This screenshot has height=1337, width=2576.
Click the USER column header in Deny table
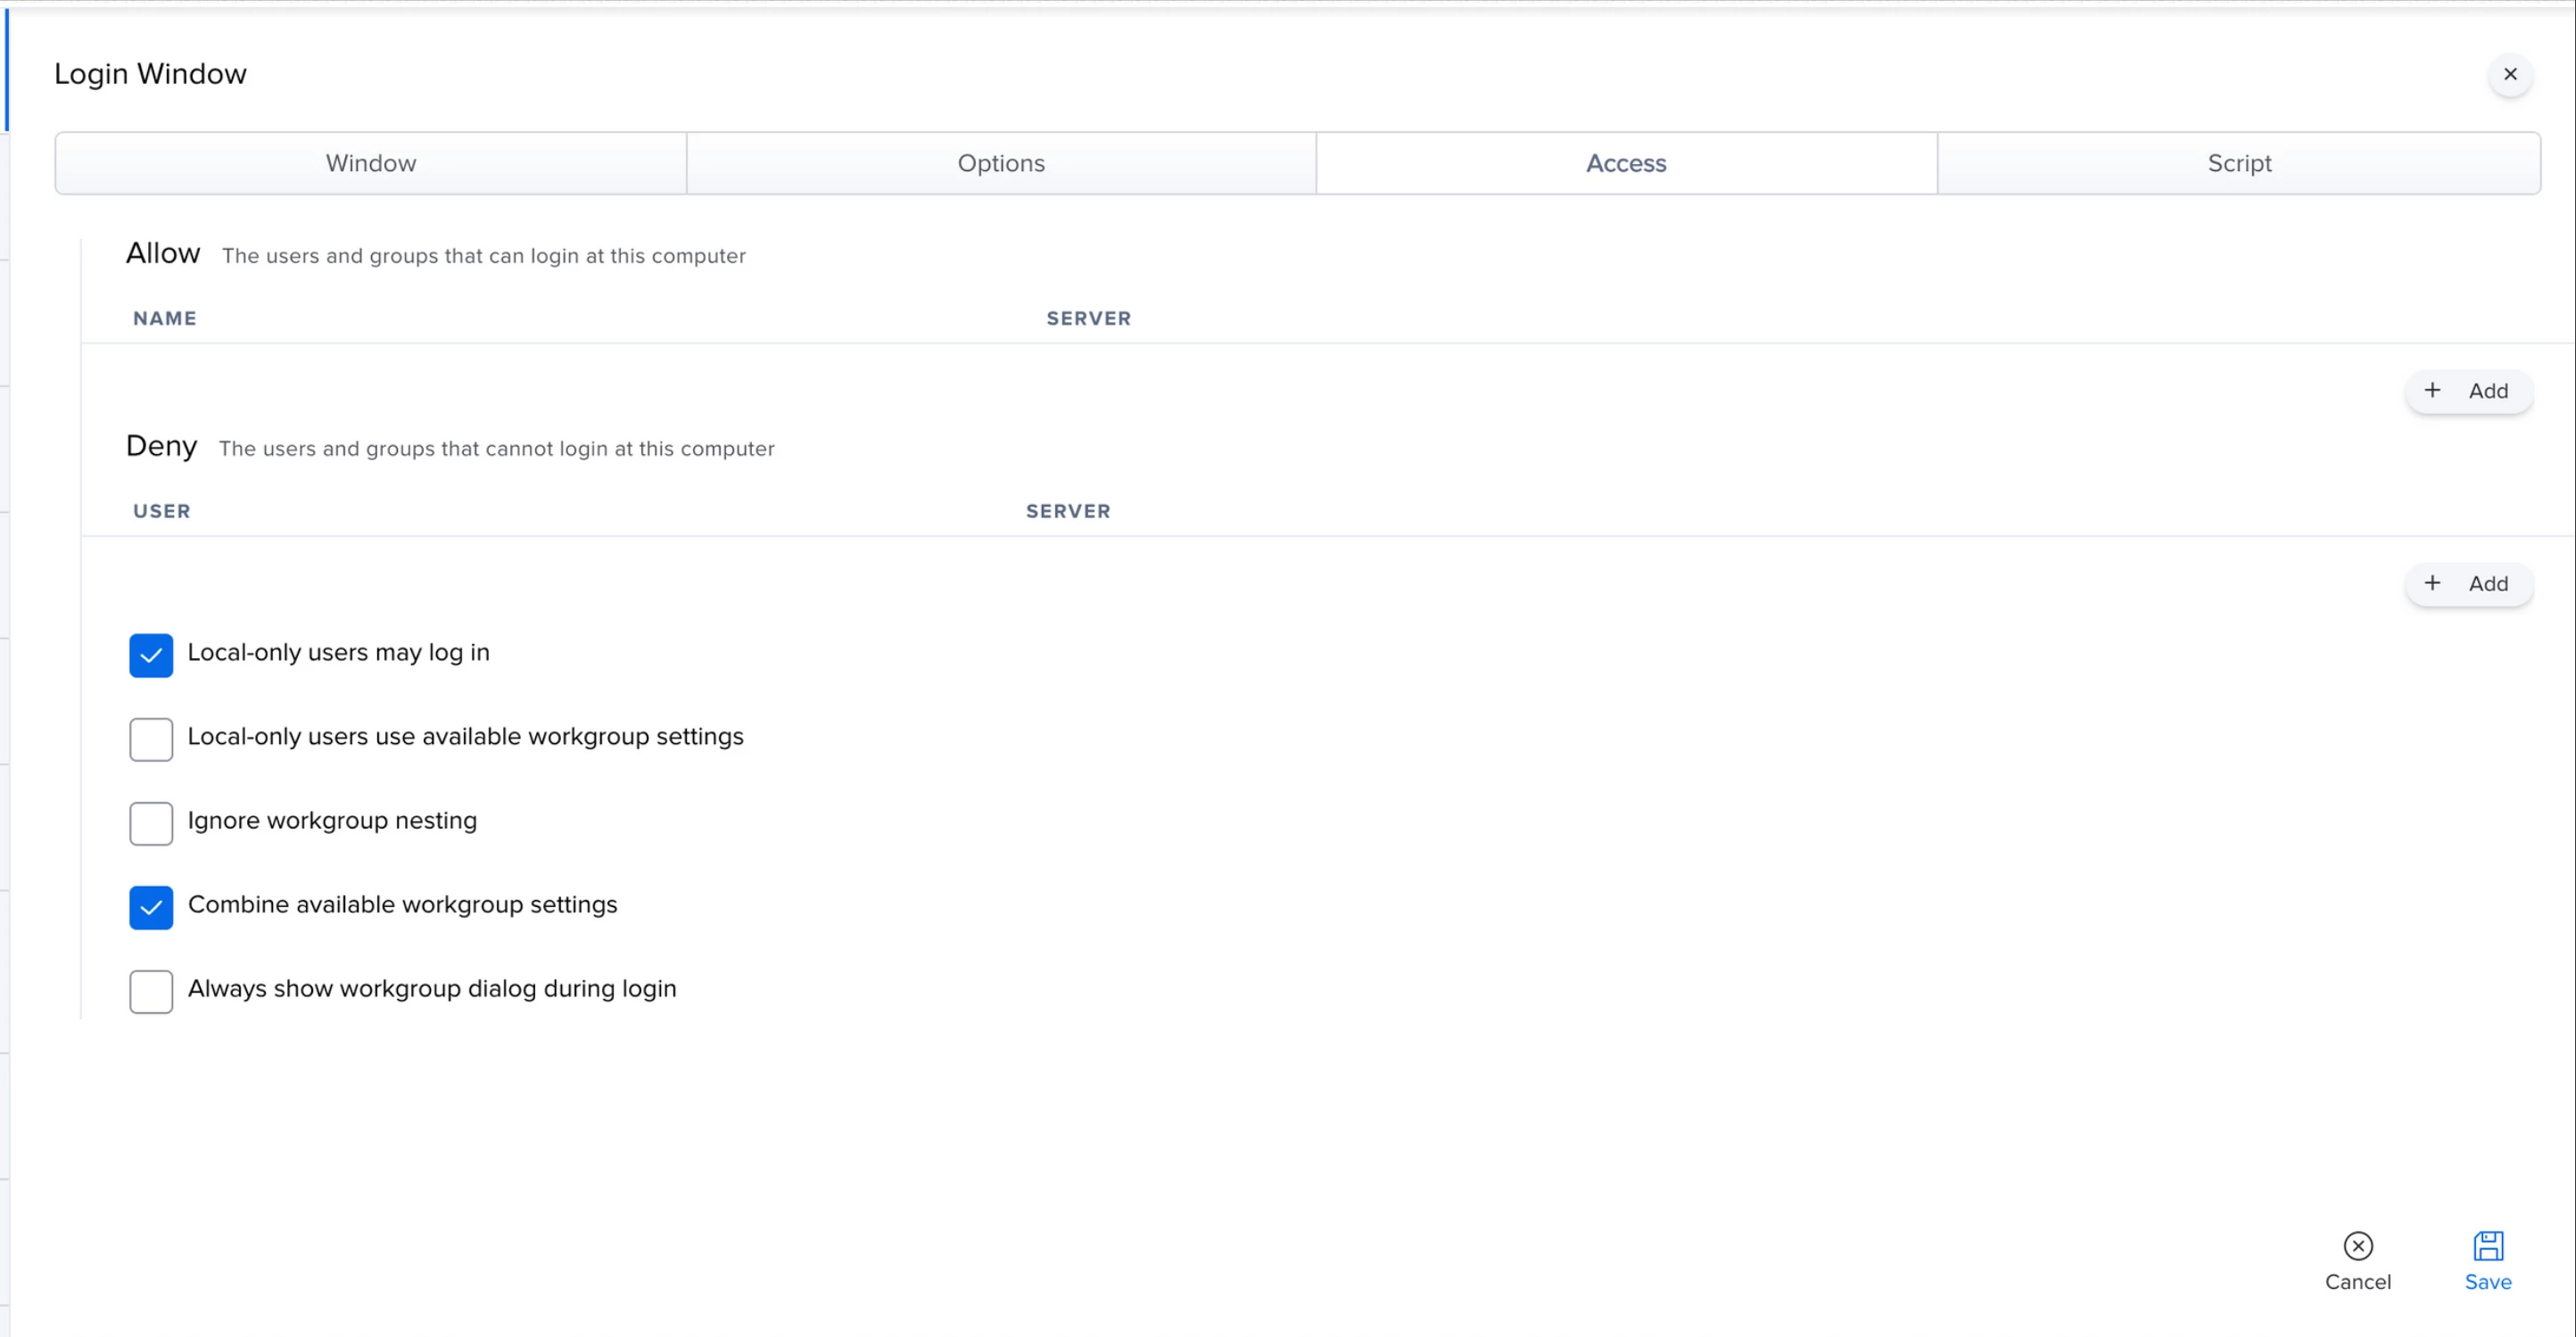click(x=162, y=511)
